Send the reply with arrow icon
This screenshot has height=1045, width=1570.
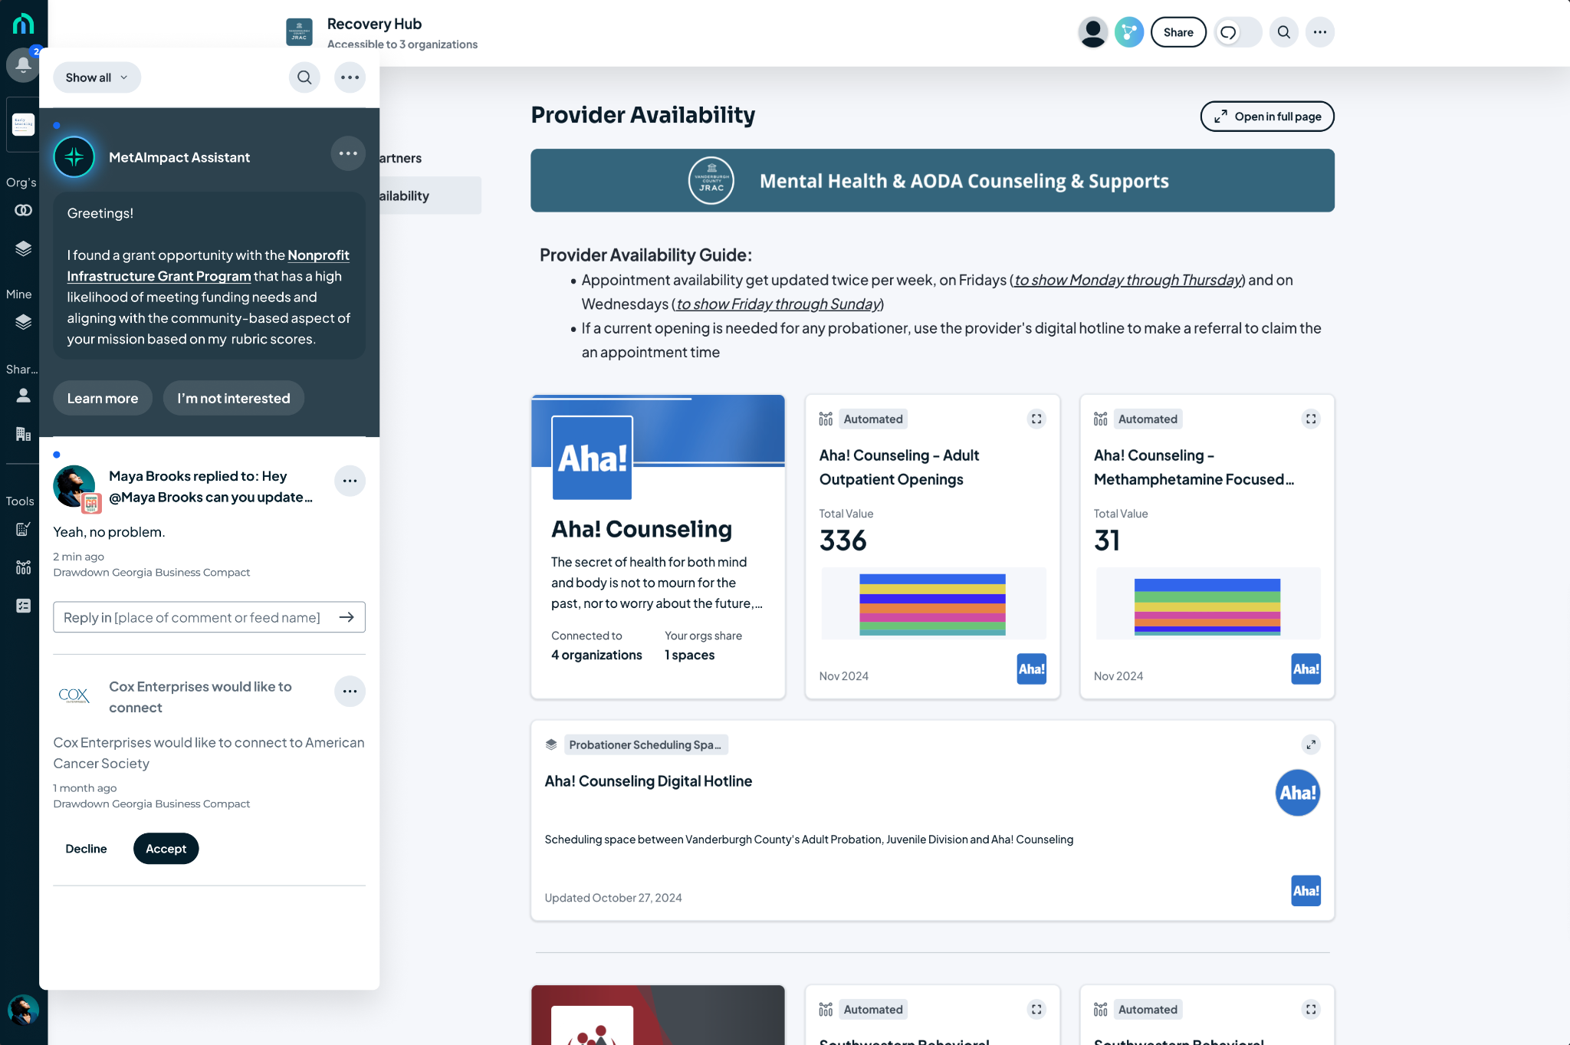tap(347, 617)
